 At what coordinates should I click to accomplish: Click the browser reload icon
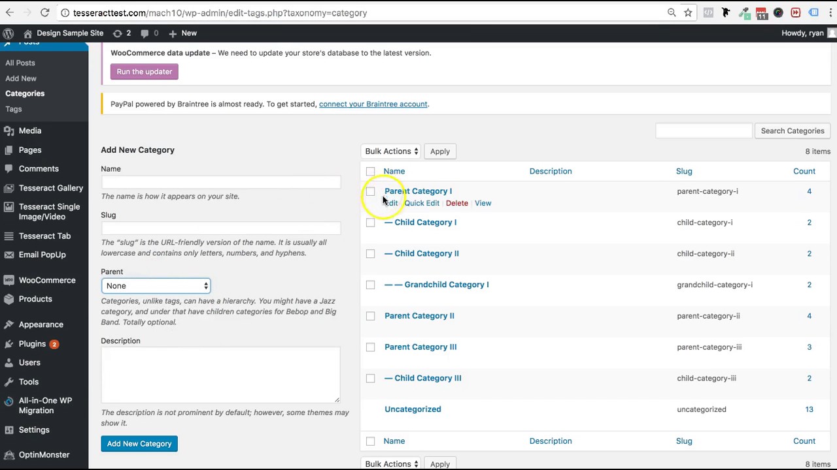coord(44,12)
